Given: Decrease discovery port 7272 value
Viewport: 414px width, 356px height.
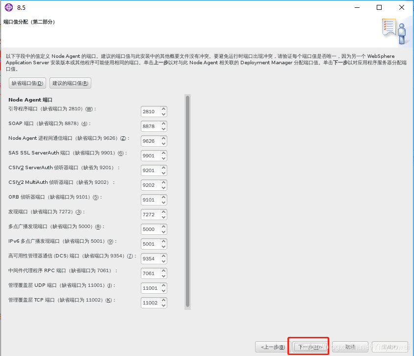Looking at the screenshot, I should pyautogui.click(x=164, y=218).
